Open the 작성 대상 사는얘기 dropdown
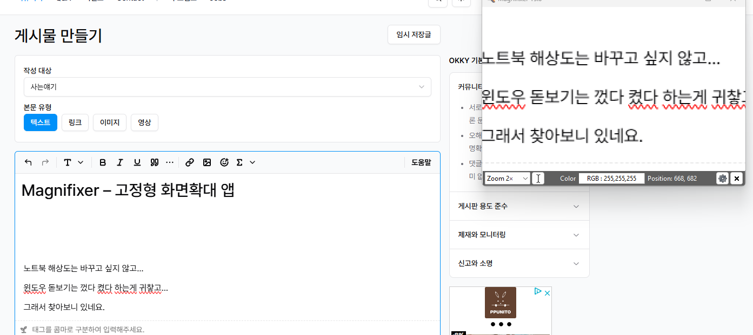Image resolution: width=753 pixels, height=335 pixels. (x=227, y=87)
